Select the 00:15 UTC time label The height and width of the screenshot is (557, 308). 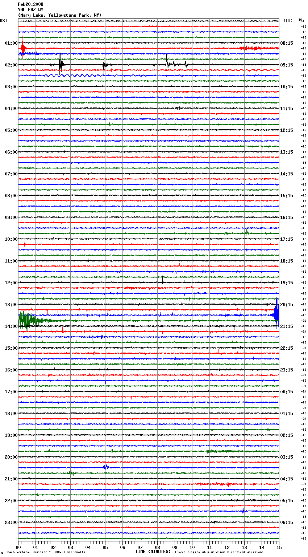[287, 392]
